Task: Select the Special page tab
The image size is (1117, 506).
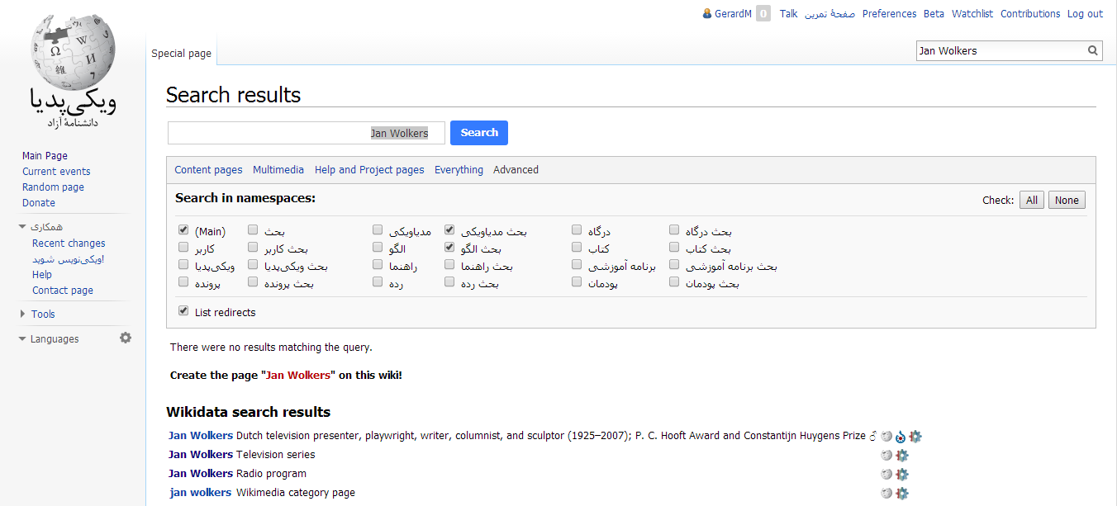Action: (181, 54)
